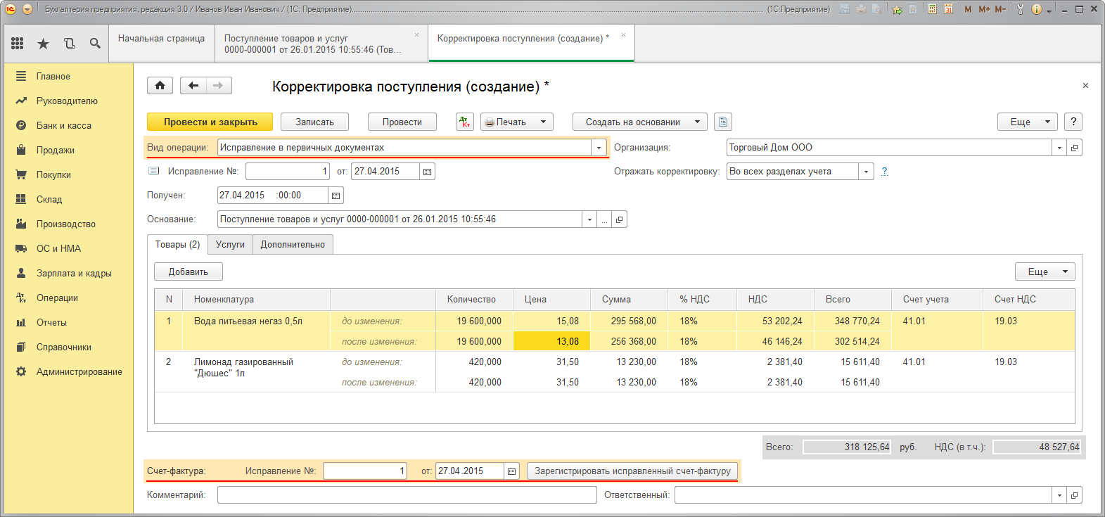
Task: Expand the Отражать корректировку dropdown
Action: [866, 172]
